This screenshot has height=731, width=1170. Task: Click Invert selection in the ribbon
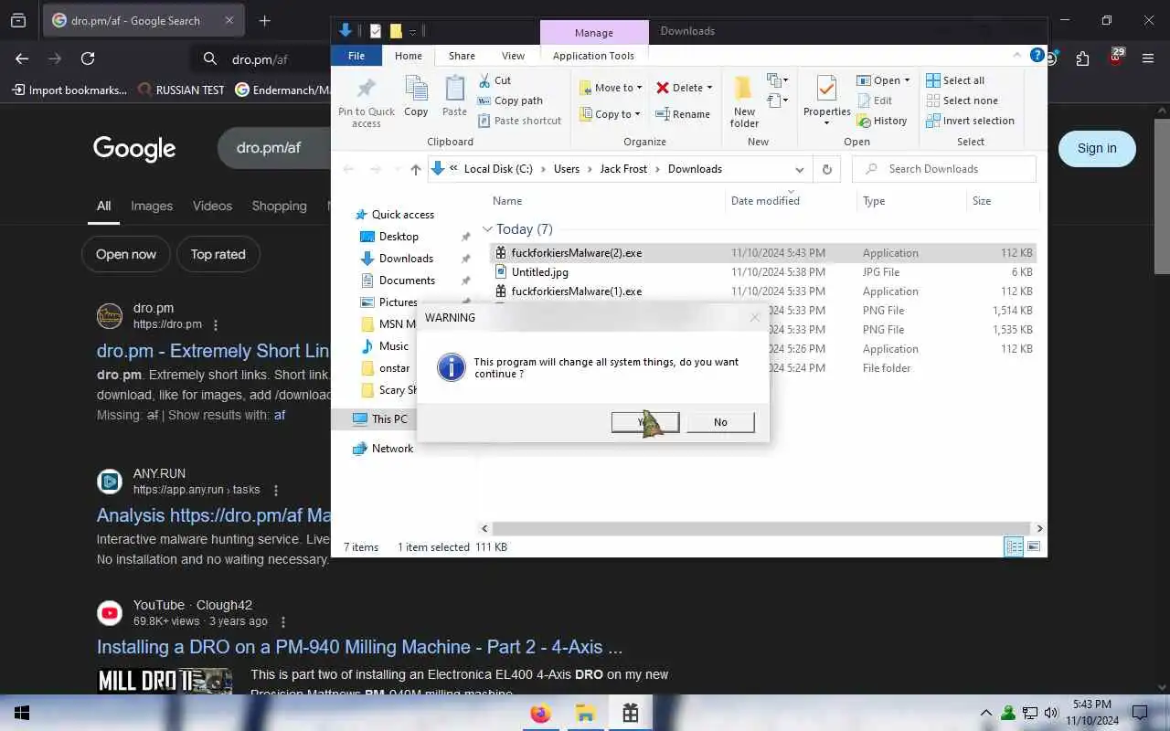971,121
